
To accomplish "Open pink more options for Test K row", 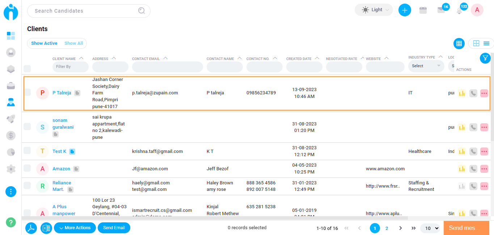I will pos(484,151).
